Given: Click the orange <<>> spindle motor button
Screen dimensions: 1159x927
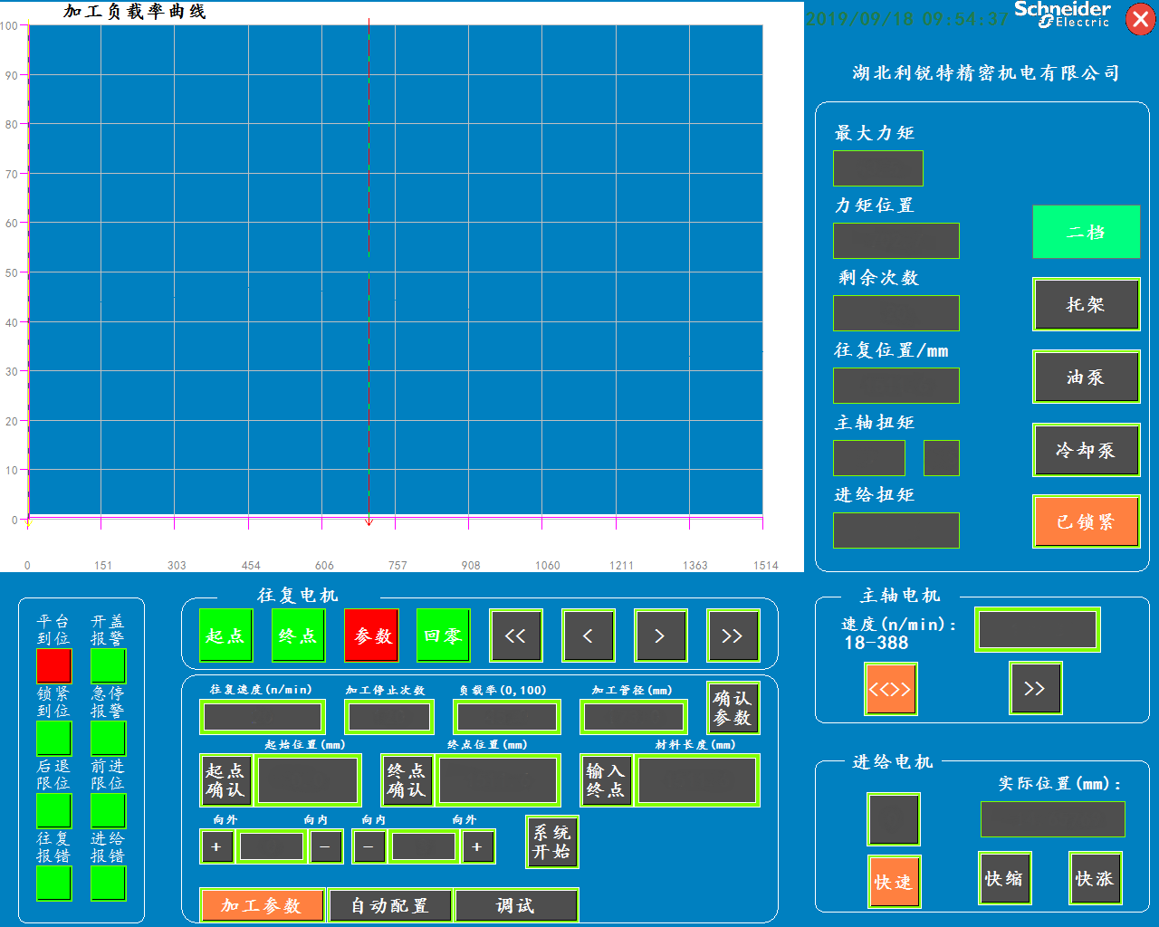Looking at the screenshot, I should (890, 689).
